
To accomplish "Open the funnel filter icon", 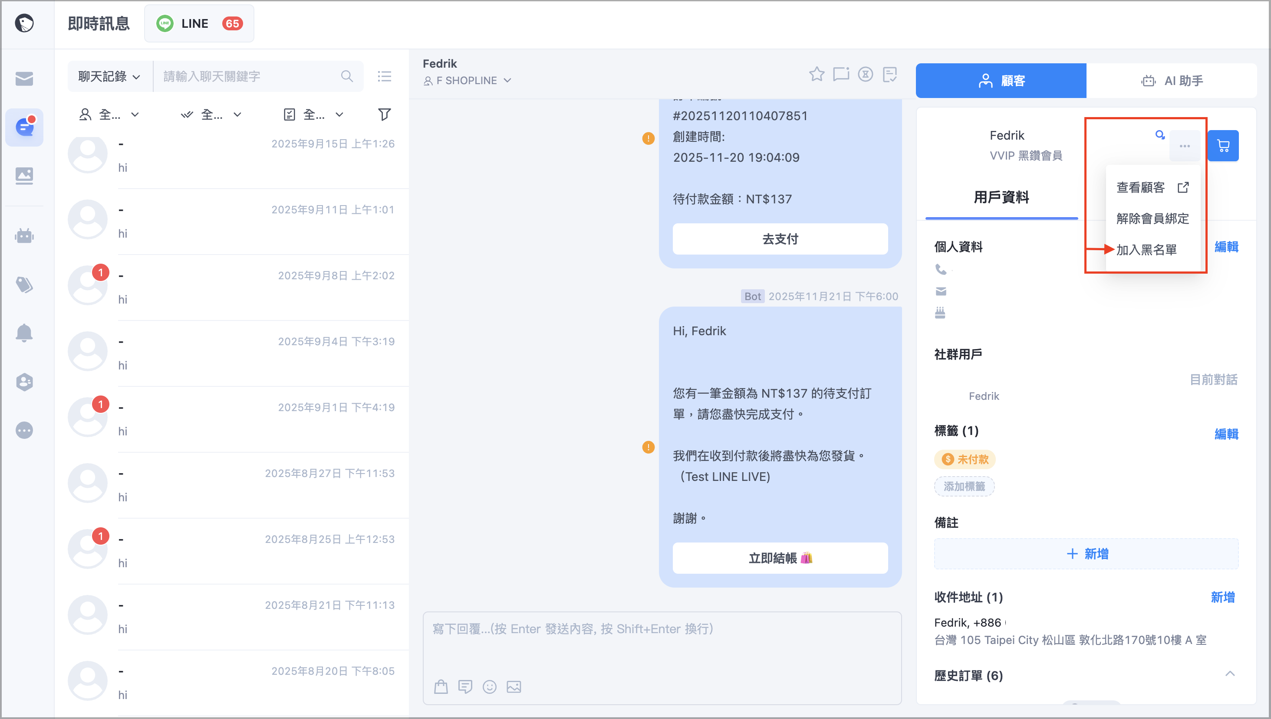I will (385, 114).
